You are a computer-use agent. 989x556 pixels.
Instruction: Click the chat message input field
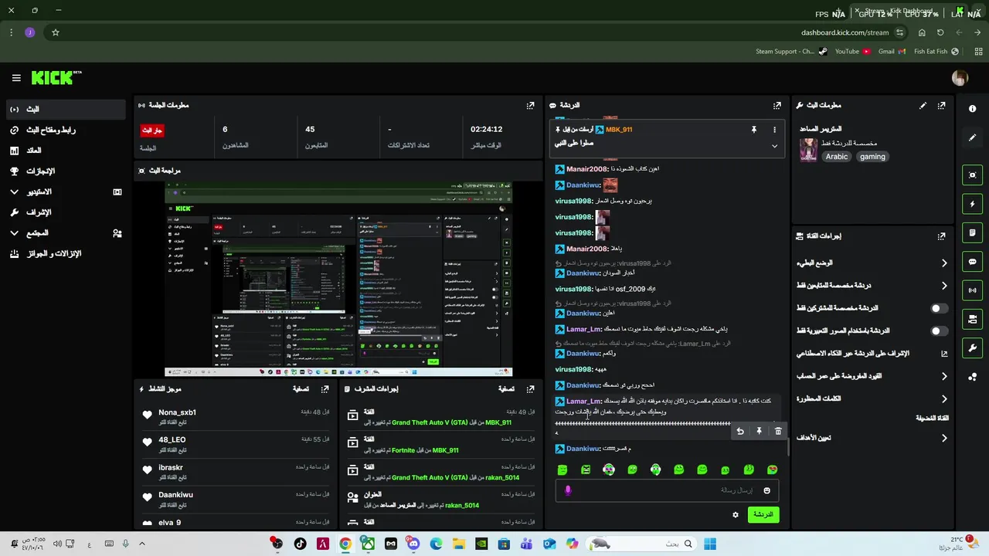[668, 490]
